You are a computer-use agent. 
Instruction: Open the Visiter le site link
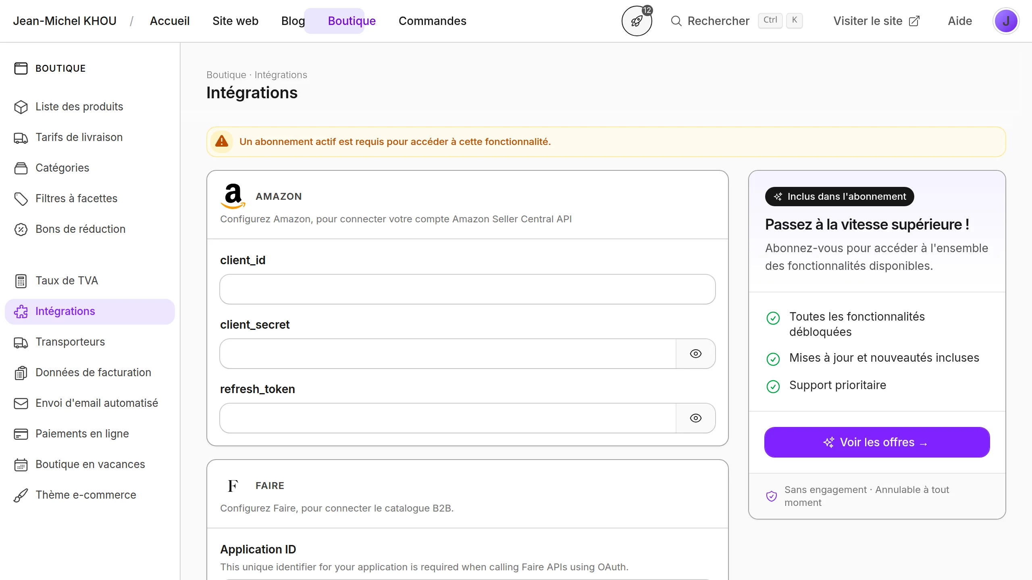[x=876, y=21]
